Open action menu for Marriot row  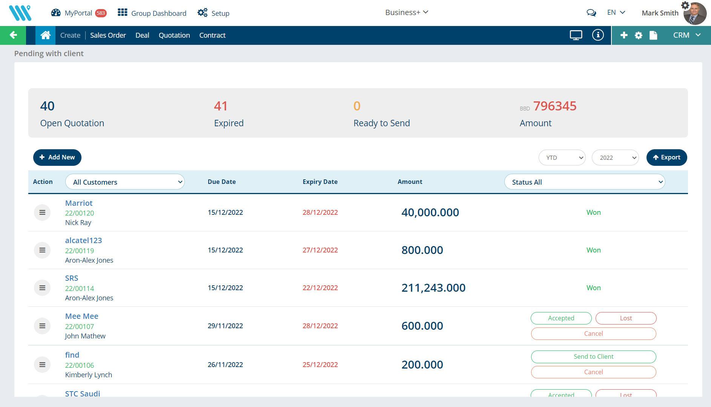pos(42,213)
